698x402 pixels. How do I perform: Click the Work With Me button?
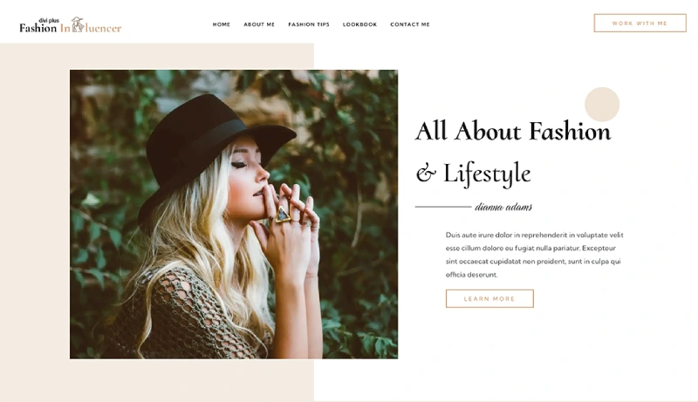tap(640, 24)
